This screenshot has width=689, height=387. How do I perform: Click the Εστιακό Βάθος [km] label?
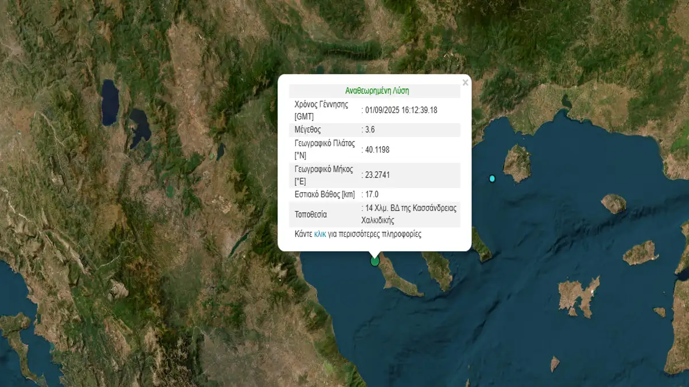click(x=324, y=195)
